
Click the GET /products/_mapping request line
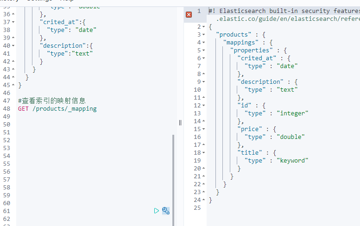click(x=57, y=109)
